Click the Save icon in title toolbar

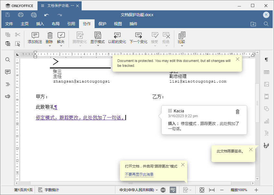coord(7,15)
